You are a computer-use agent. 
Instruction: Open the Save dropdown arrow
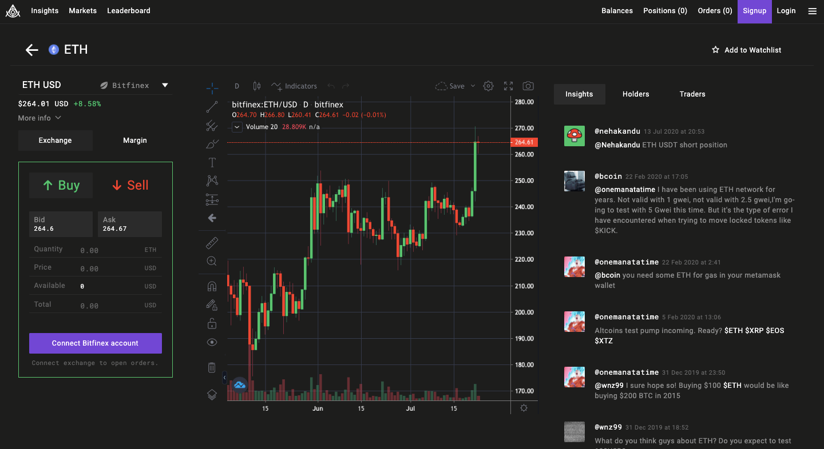pos(473,86)
